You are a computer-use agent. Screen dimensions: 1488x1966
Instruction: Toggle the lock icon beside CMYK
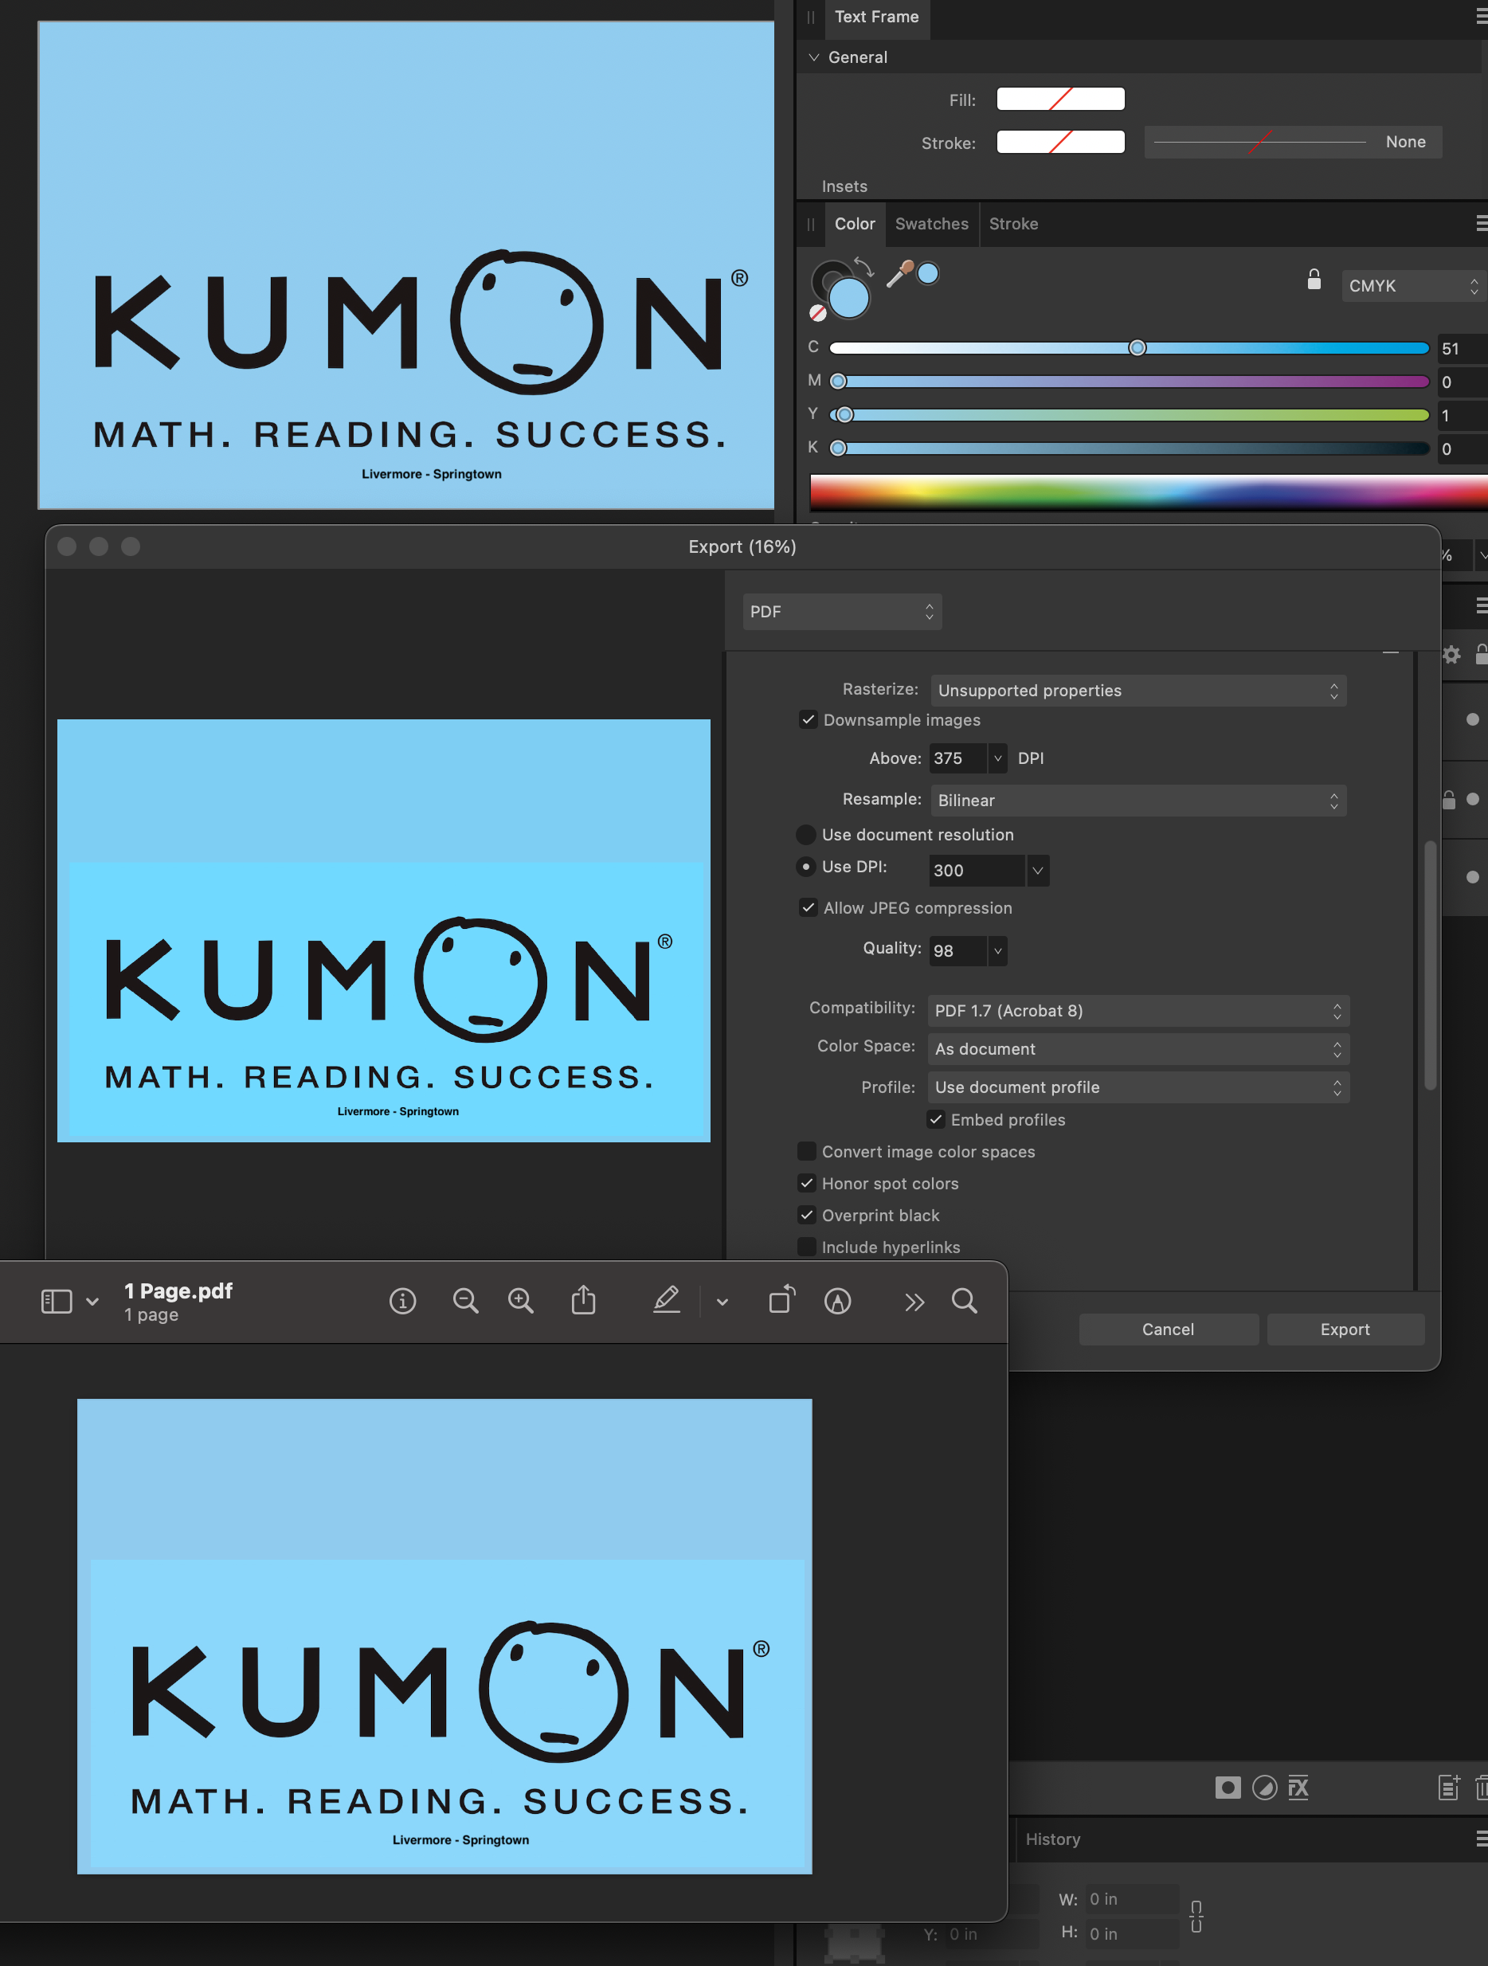click(1314, 279)
